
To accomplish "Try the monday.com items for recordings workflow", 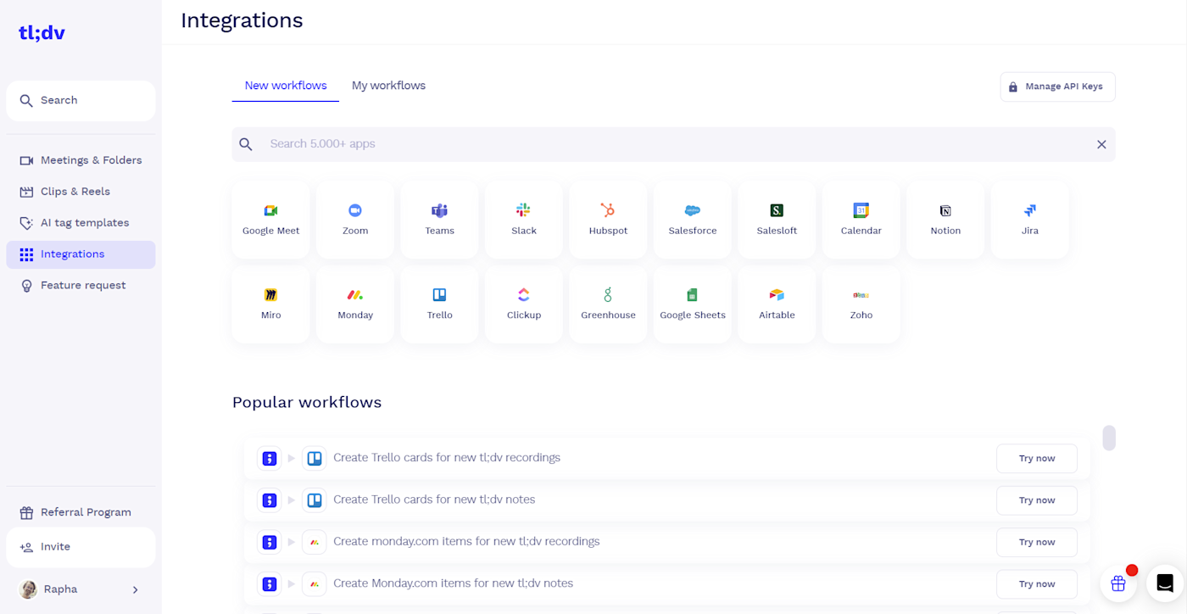I will (x=1037, y=542).
